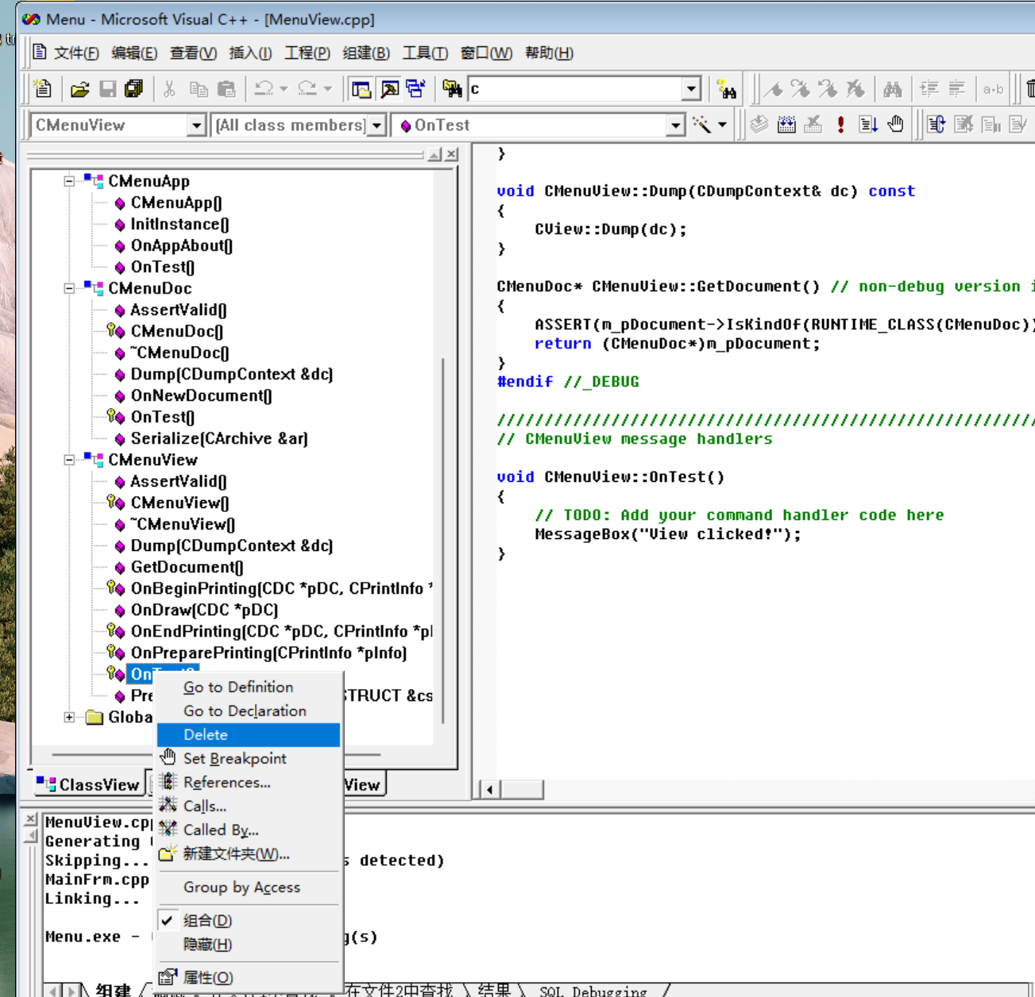Switch to the 结果 output tab
This screenshot has width=1035, height=997.
pos(494,990)
